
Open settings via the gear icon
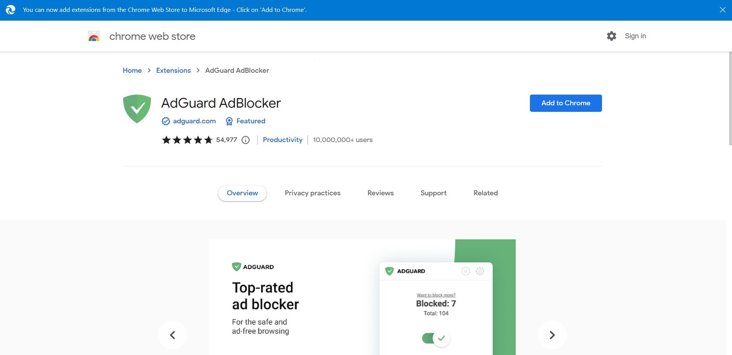tap(611, 36)
